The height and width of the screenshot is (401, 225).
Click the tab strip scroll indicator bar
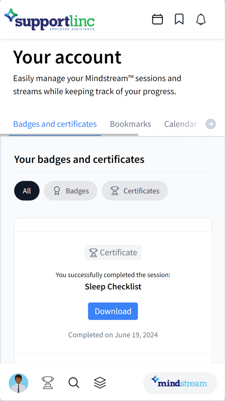69,135
